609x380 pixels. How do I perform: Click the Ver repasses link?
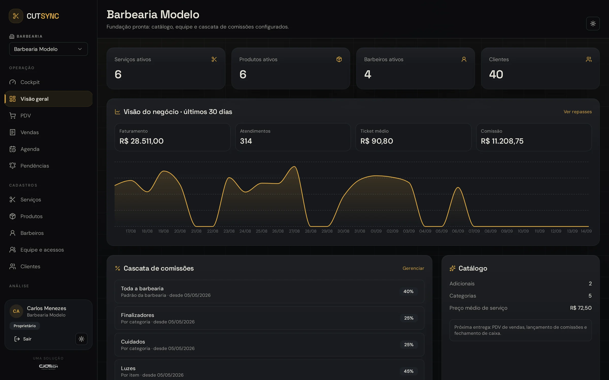[x=578, y=112]
